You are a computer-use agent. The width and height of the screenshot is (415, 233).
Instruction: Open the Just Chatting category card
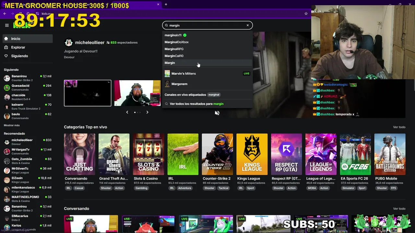pyautogui.click(x=79, y=154)
